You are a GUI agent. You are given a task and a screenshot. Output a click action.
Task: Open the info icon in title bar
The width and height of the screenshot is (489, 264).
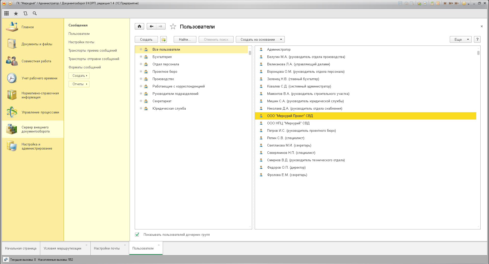pyautogui.click(x=464, y=3)
